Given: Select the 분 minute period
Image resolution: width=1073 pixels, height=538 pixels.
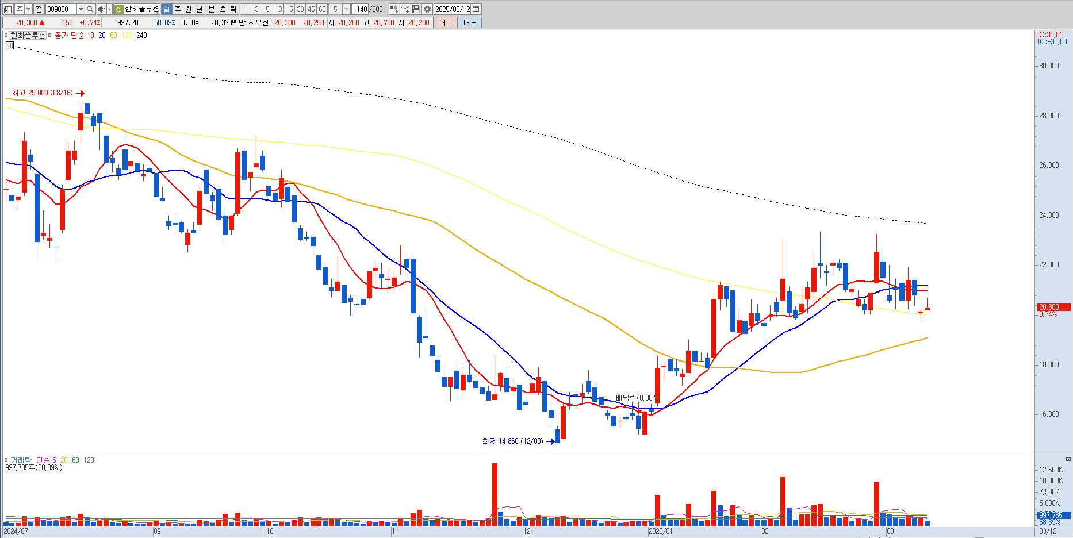Looking at the screenshot, I should click(x=211, y=9).
